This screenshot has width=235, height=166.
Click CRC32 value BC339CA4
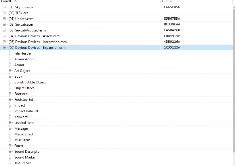click(172, 24)
